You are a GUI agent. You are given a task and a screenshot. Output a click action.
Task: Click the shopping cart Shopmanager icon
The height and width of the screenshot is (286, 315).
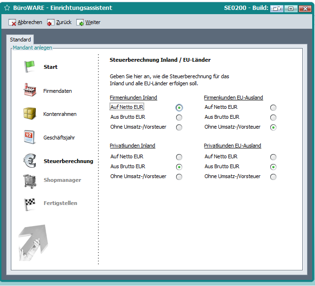[30, 180]
